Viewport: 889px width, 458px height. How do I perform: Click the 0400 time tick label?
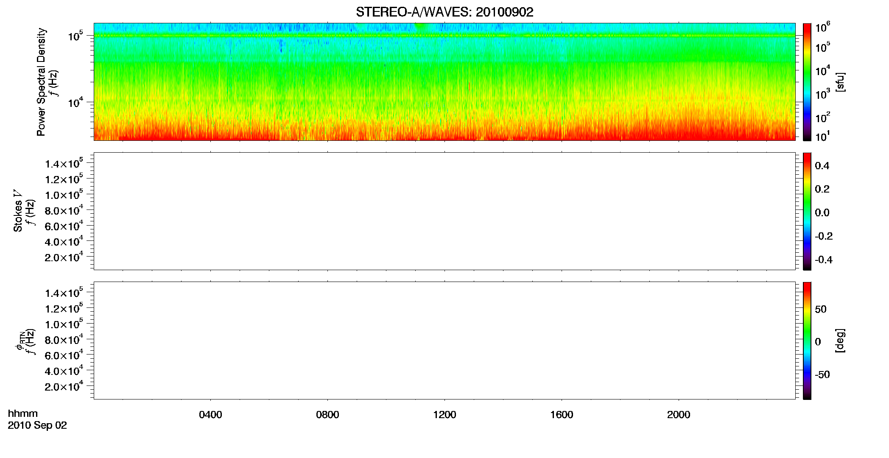(210, 415)
